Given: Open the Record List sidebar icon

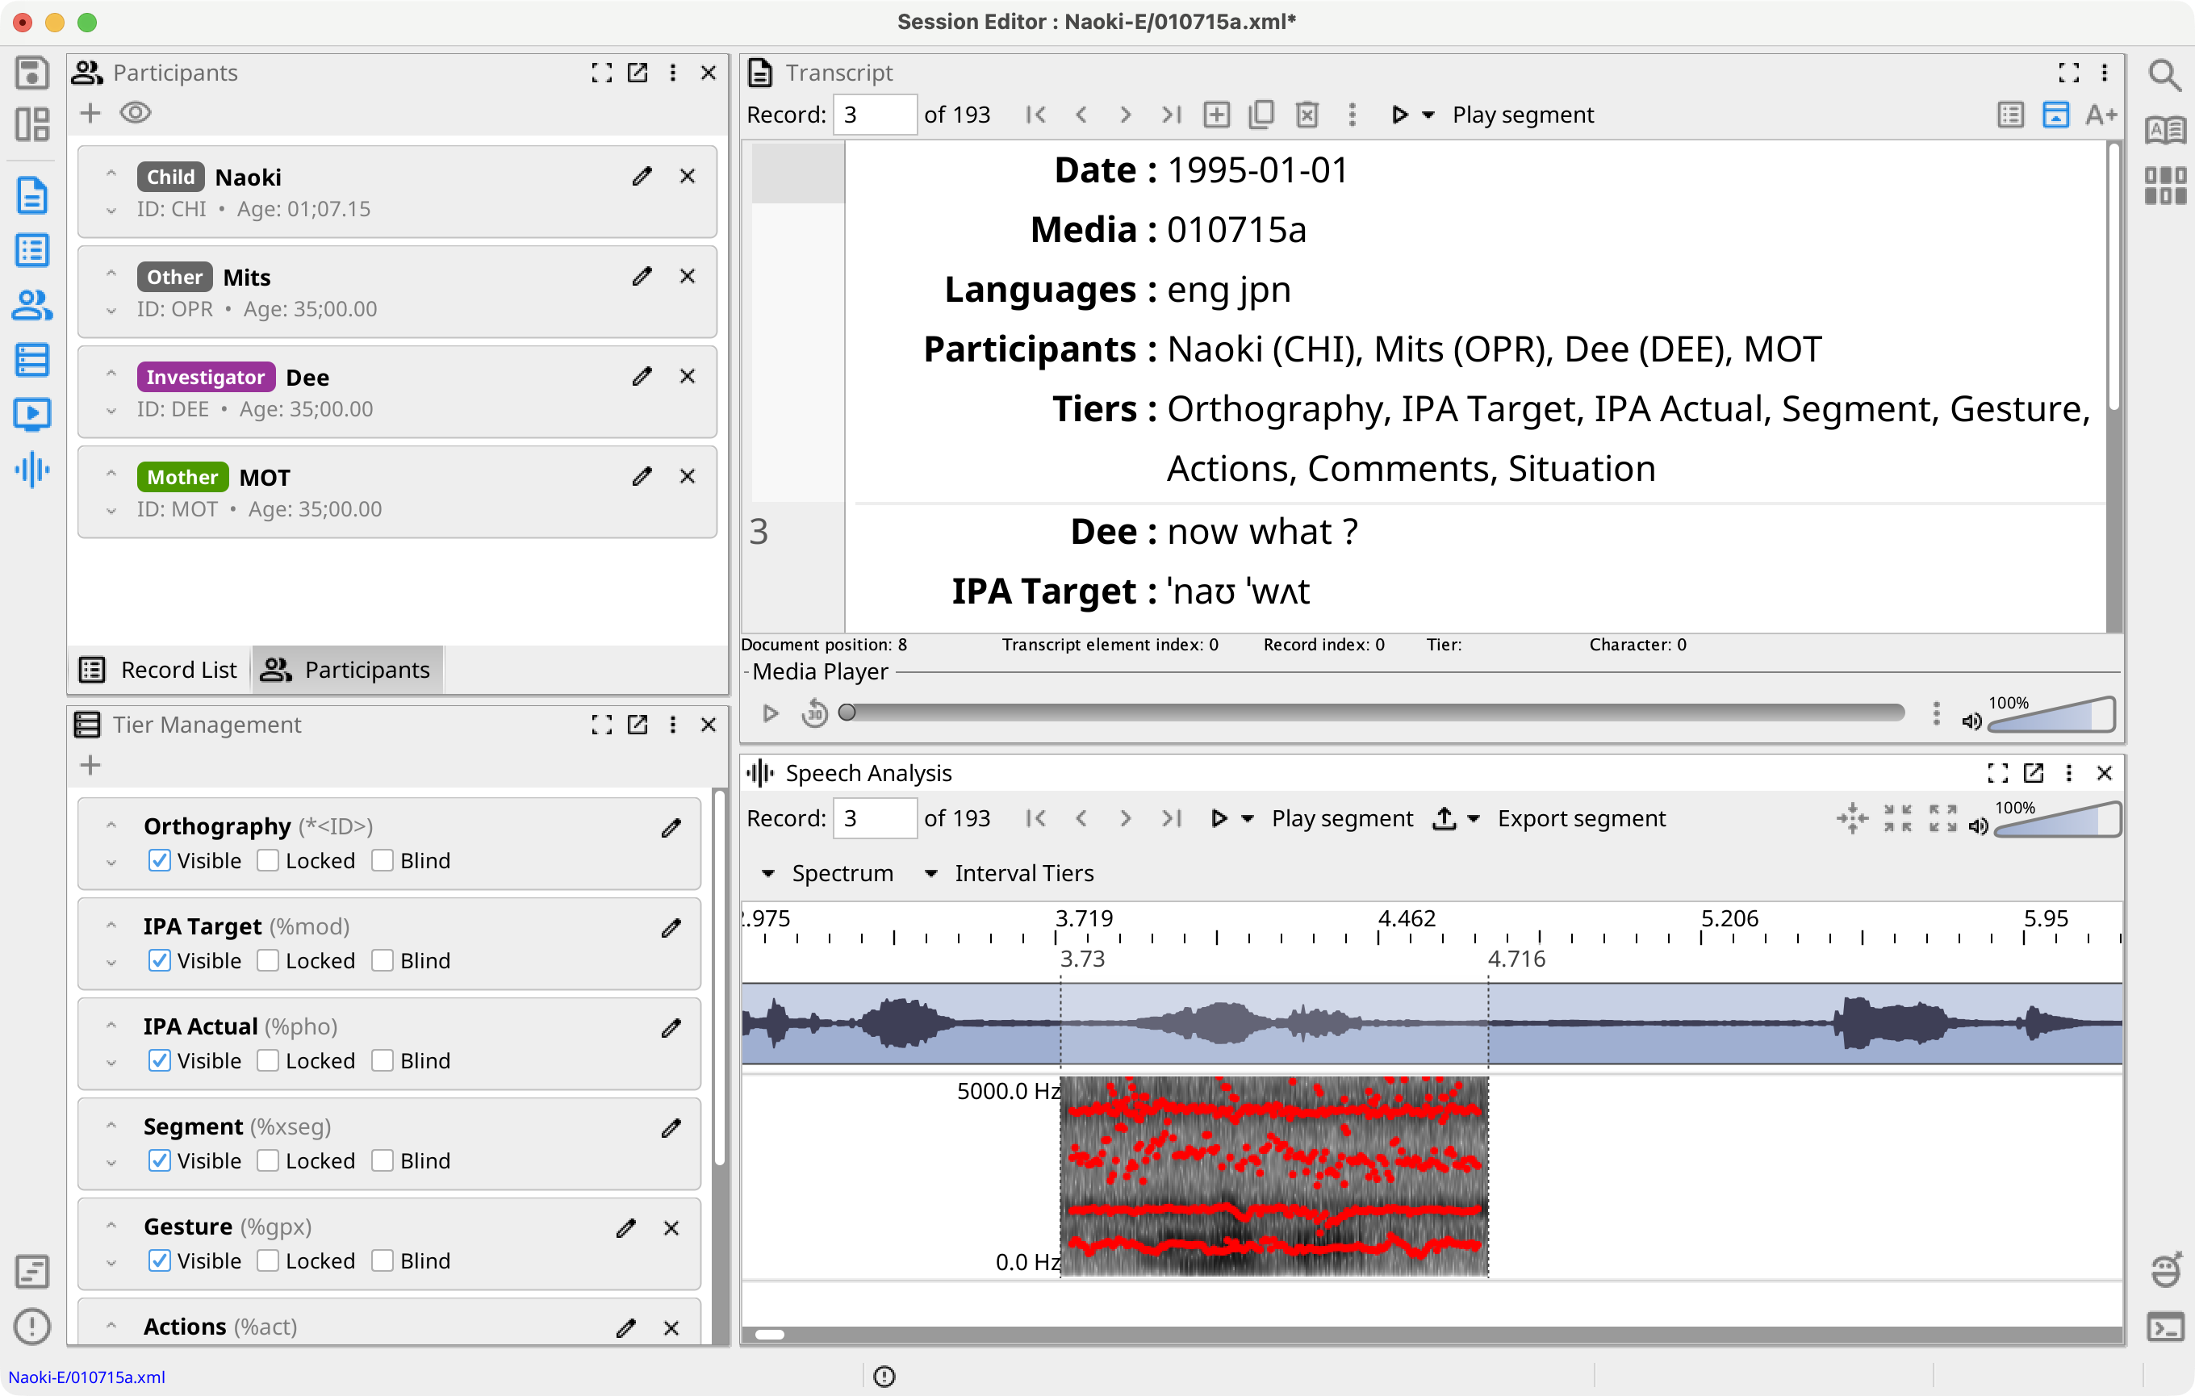Looking at the screenshot, I should coord(32,251).
